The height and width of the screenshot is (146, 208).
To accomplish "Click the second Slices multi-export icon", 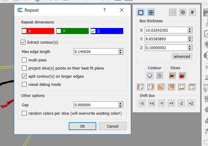I will tap(182, 76).
